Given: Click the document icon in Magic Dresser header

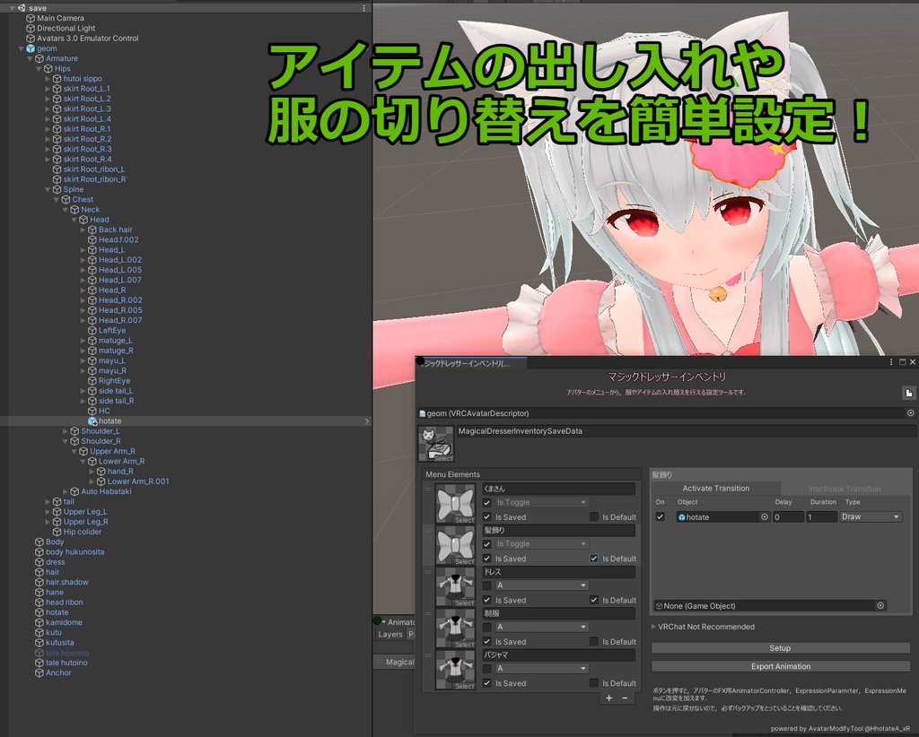Looking at the screenshot, I should tap(908, 393).
